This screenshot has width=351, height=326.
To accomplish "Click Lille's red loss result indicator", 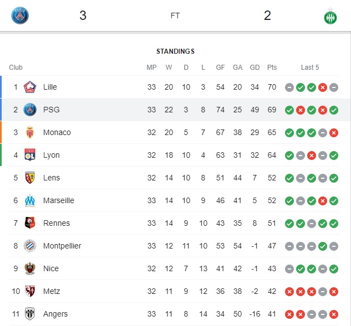I will 323,87.
